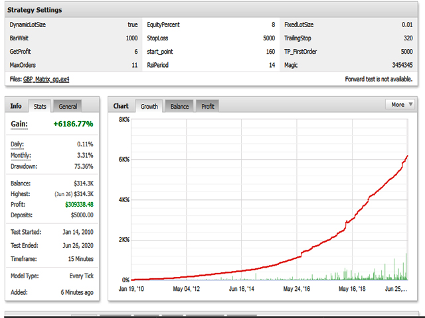Open the More dropdown on the chart

[x=400, y=104]
